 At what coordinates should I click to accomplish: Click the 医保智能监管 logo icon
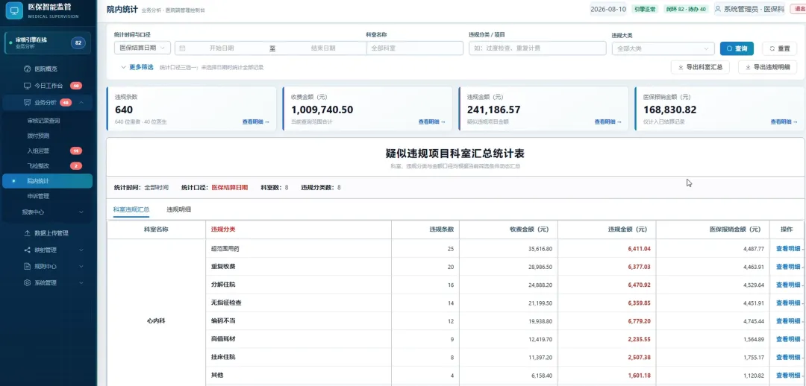14,10
